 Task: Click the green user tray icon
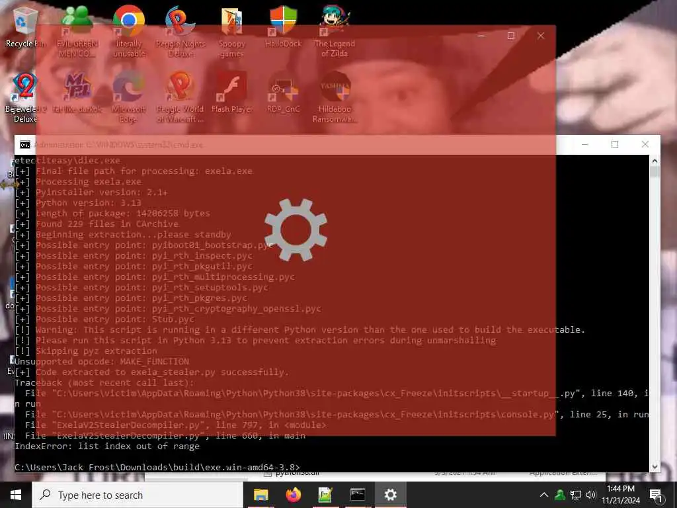click(560, 495)
